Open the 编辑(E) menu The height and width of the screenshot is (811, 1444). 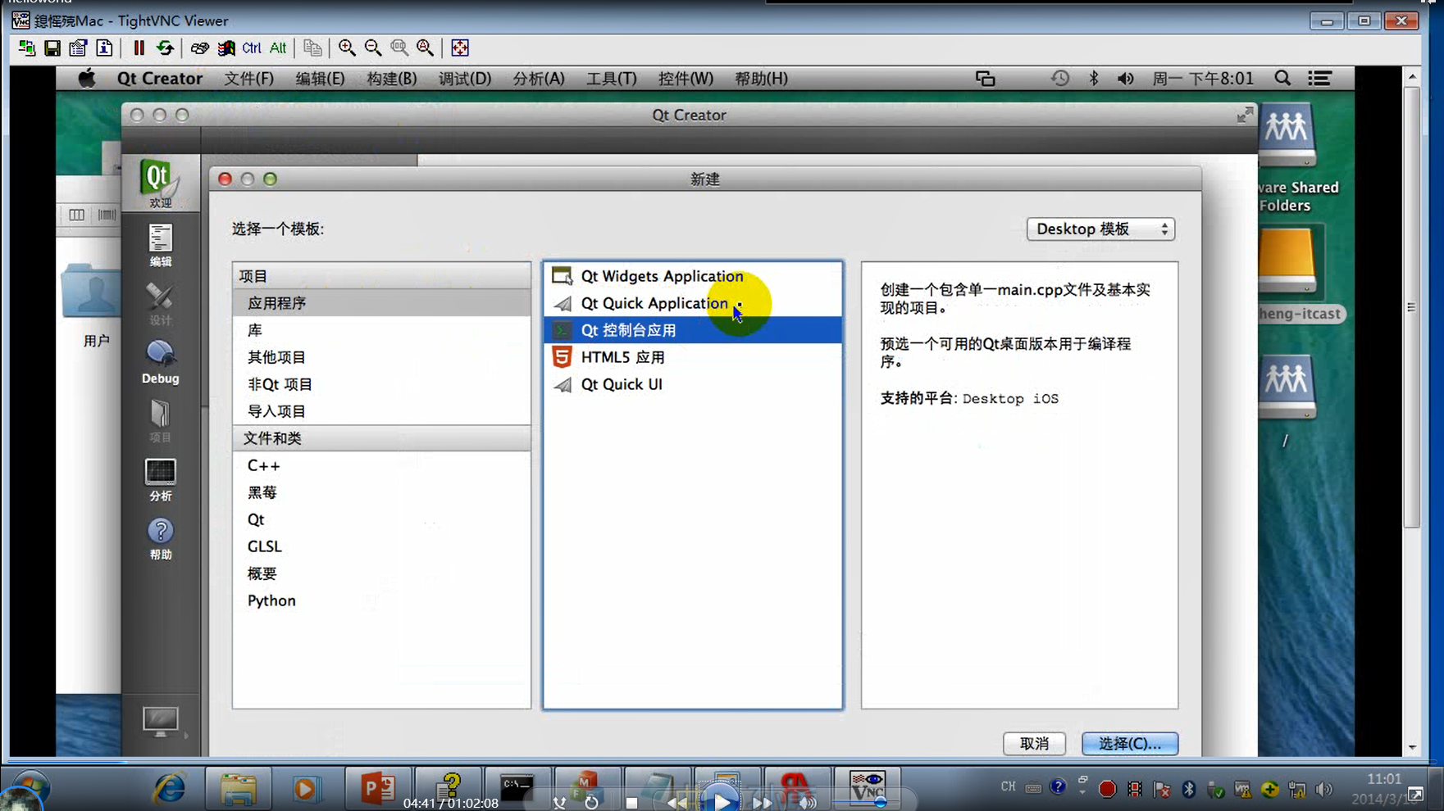321,79
